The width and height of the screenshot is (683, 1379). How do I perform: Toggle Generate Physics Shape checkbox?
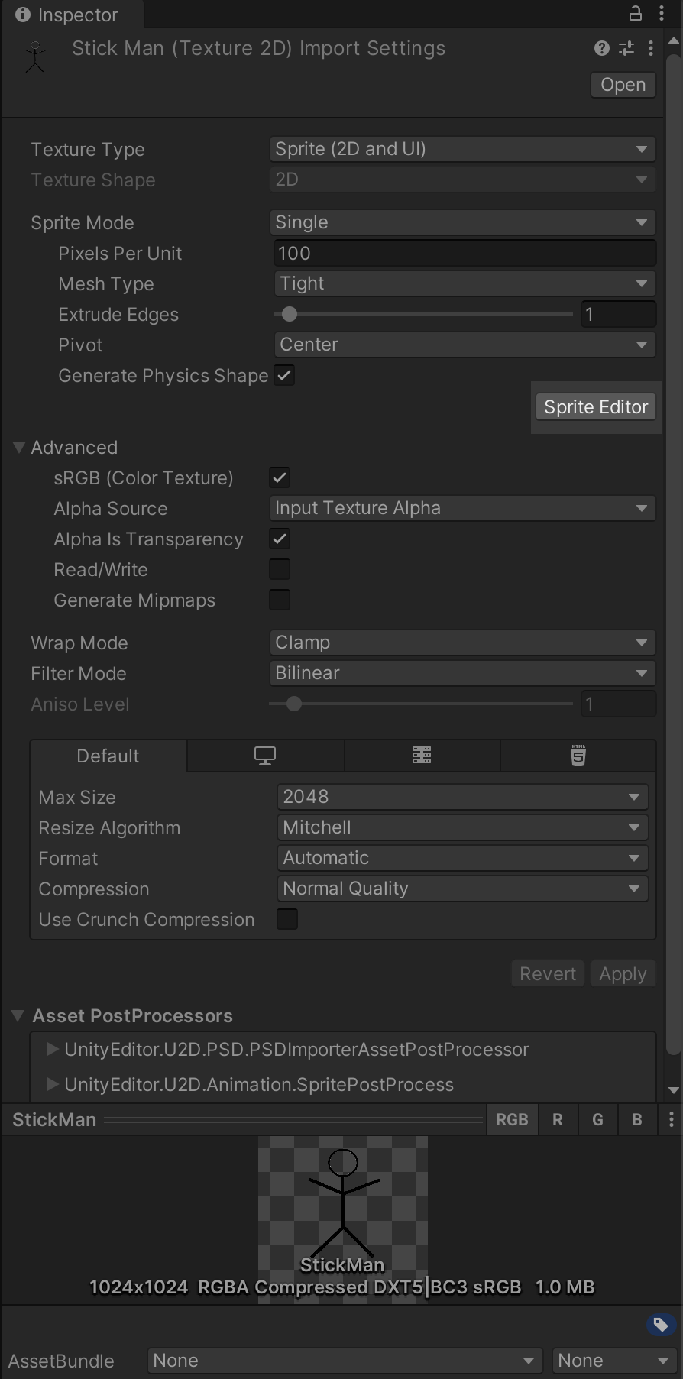tap(284, 375)
